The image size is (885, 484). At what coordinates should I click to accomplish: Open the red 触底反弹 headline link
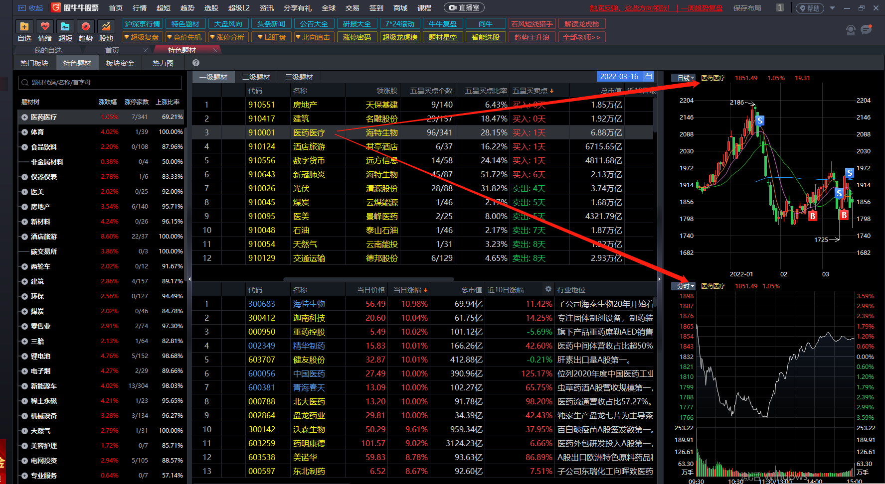(656, 8)
